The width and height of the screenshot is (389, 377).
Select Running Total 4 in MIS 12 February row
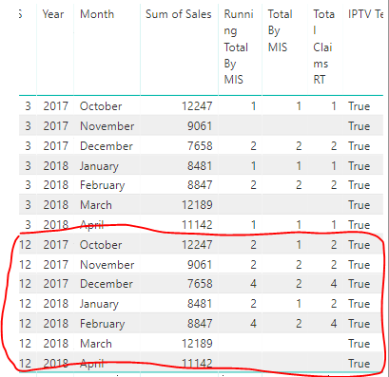pyautogui.click(x=253, y=324)
